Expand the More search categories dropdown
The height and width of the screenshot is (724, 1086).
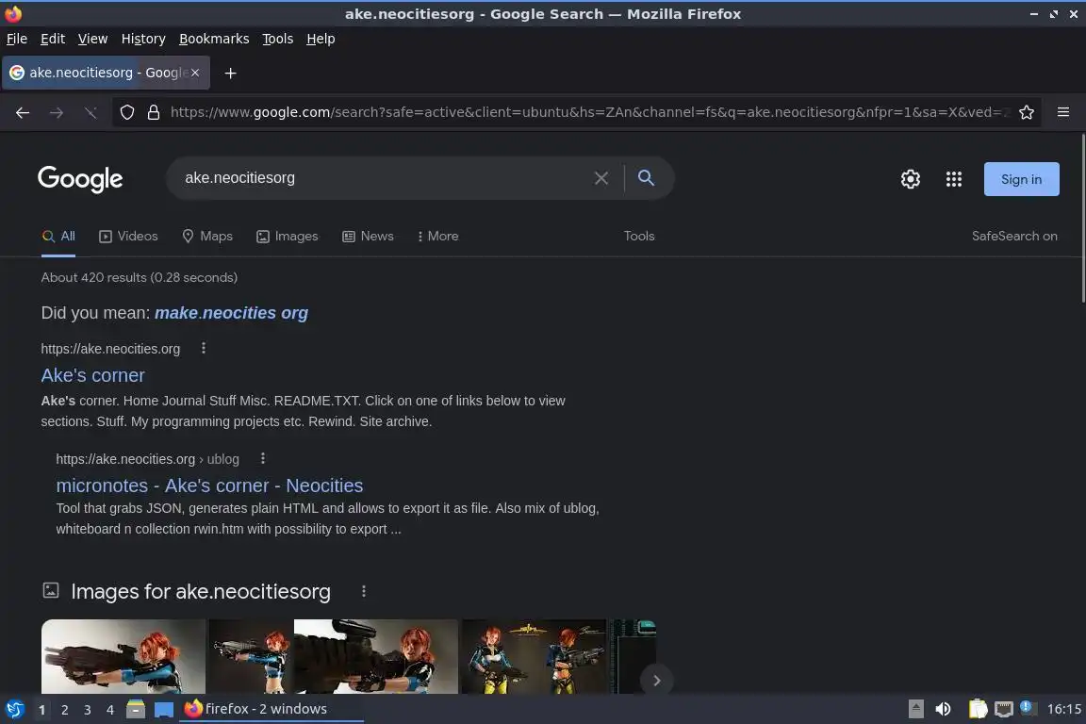click(x=437, y=237)
